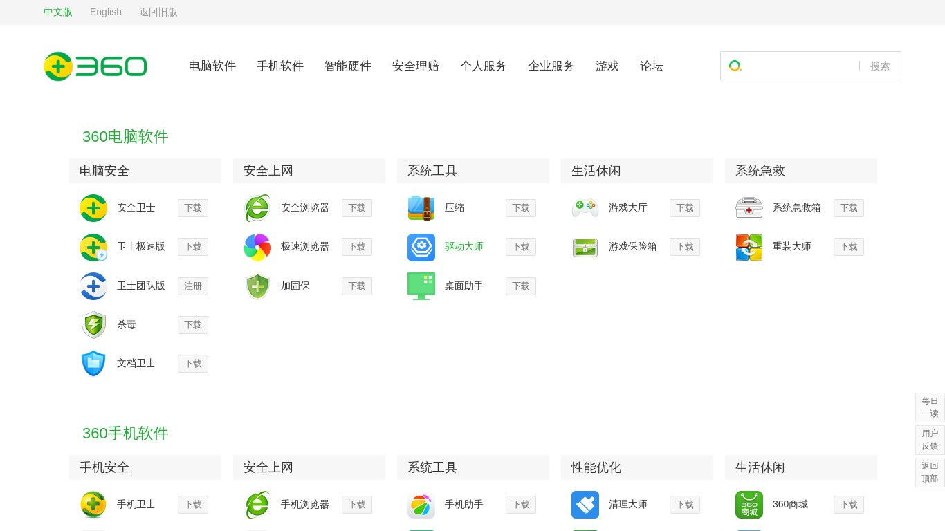Switch to English version
The height and width of the screenshot is (531, 945).
(x=106, y=12)
